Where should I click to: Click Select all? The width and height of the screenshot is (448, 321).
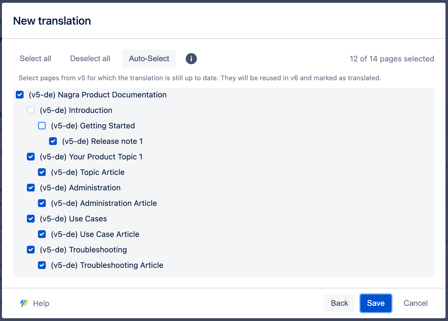coord(35,58)
